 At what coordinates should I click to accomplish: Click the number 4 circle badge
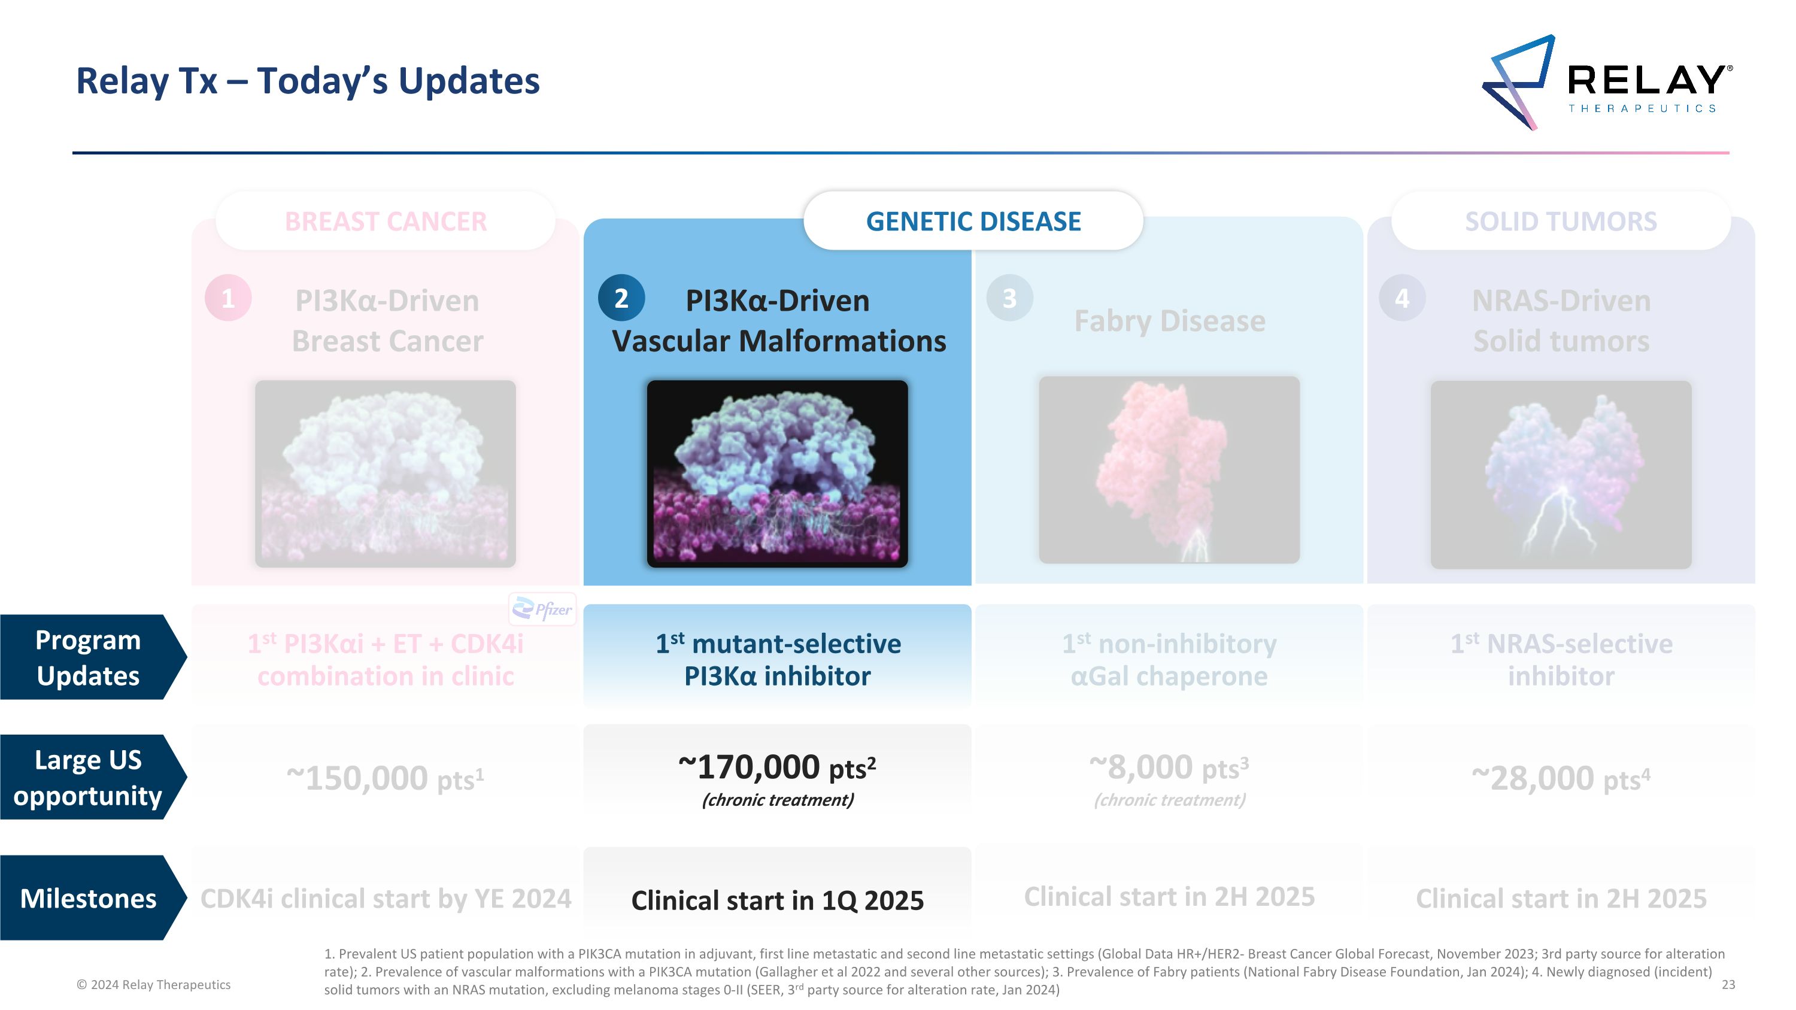tap(1402, 298)
